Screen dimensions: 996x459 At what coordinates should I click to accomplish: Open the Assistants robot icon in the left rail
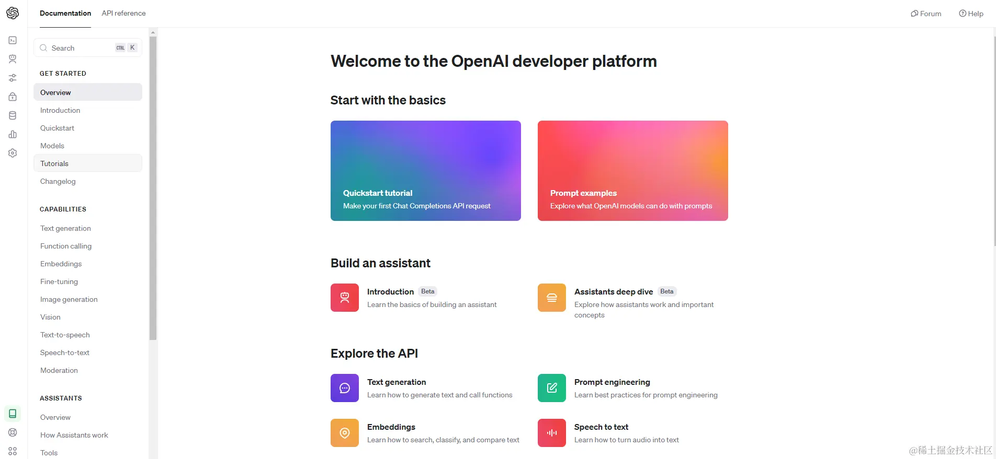coord(13,59)
